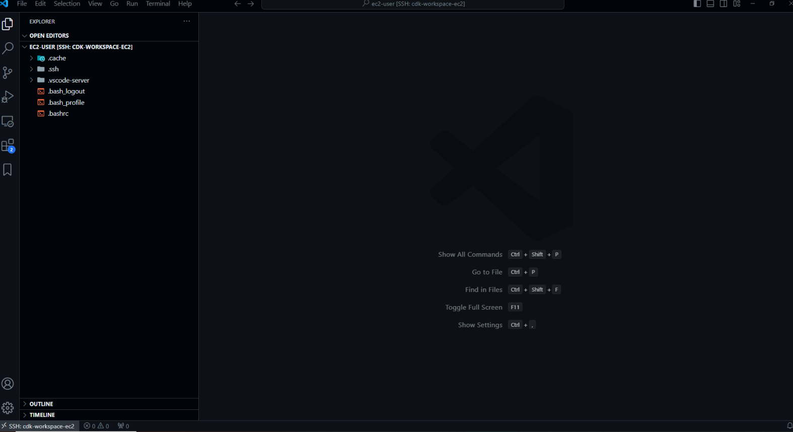Expand the Outline section
793x432 pixels.
(109, 404)
